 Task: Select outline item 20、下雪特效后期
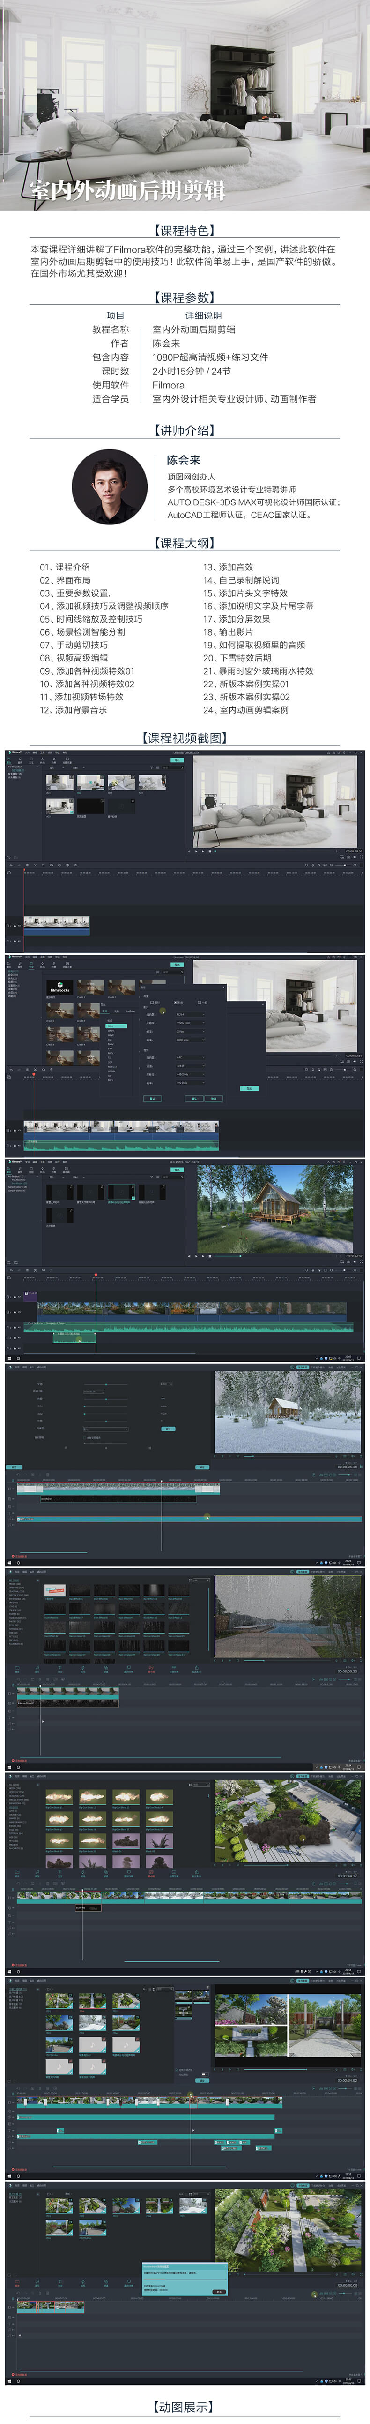point(237,658)
